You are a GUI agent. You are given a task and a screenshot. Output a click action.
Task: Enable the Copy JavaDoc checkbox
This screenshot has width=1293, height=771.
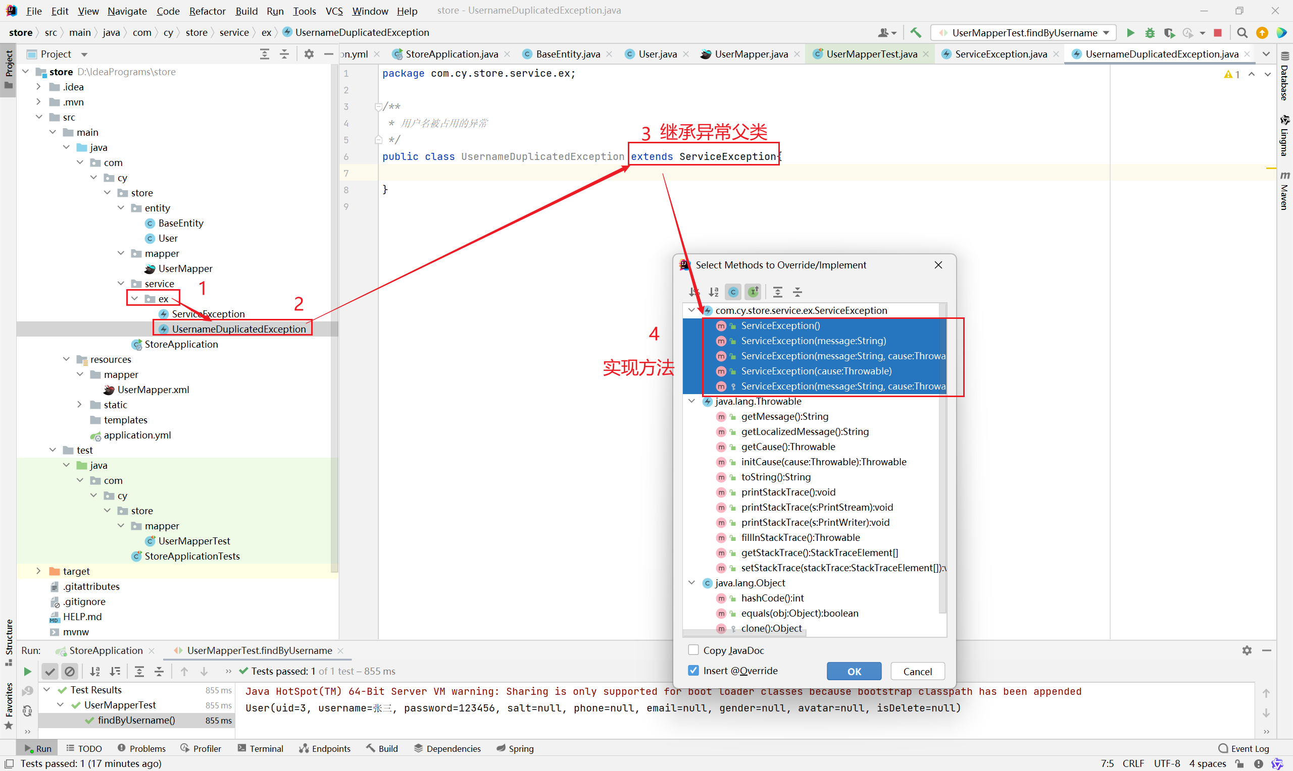pos(693,650)
